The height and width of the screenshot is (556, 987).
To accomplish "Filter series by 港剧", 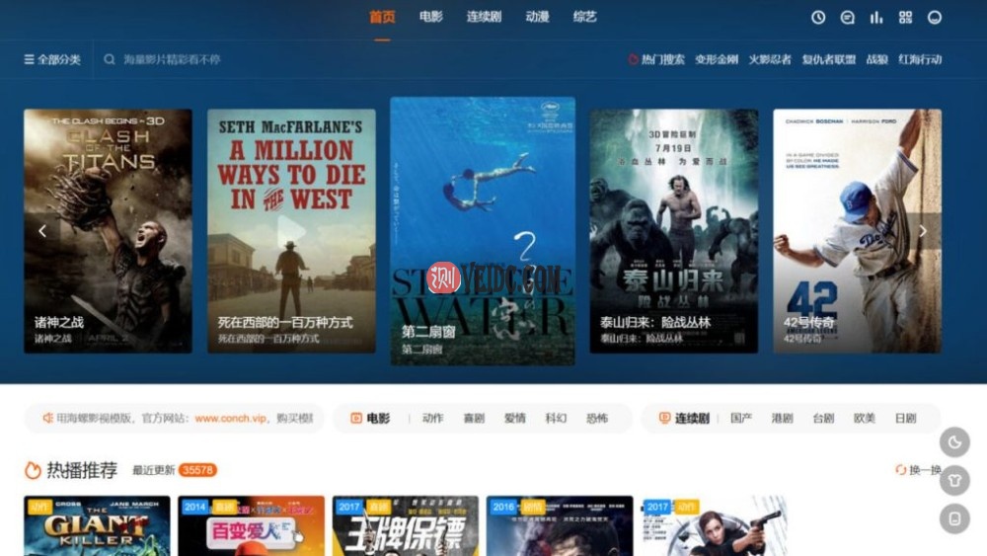I will [783, 418].
